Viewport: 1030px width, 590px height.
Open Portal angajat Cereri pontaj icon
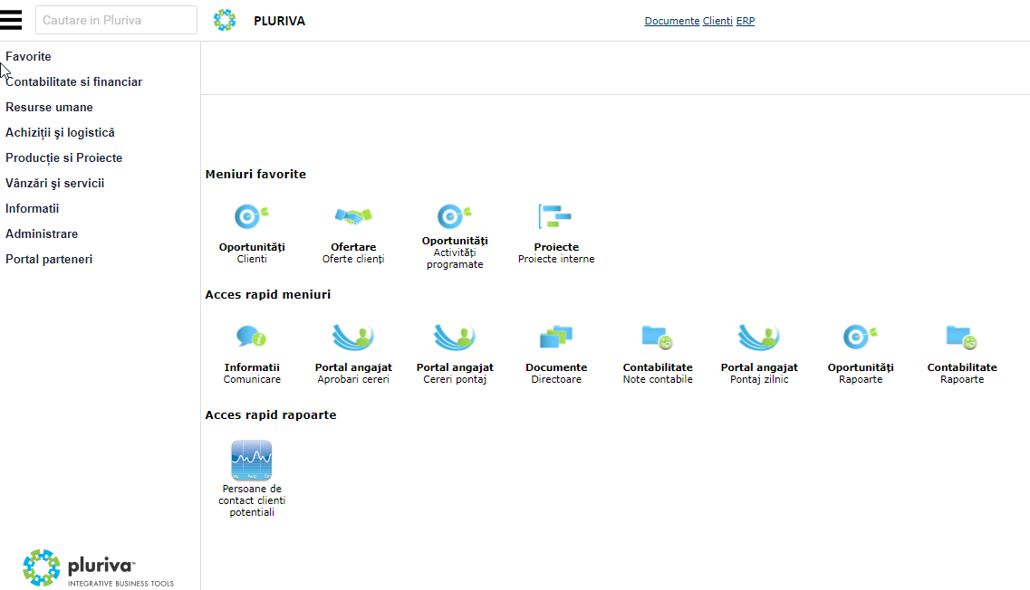pos(455,337)
